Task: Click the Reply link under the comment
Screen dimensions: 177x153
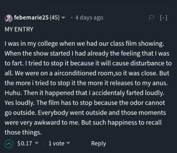Action: (x=99, y=143)
